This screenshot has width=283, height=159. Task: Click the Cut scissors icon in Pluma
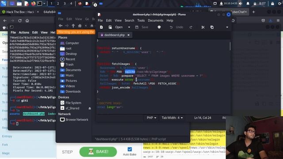pos(203,27)
